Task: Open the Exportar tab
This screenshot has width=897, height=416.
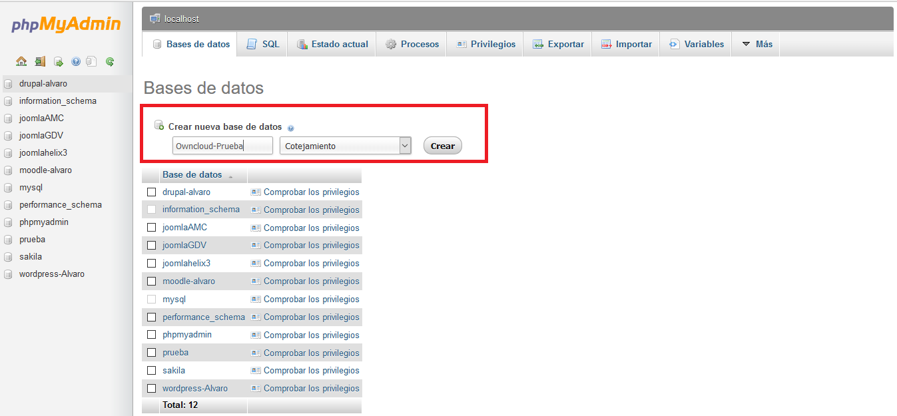Action: click(558, 45)
